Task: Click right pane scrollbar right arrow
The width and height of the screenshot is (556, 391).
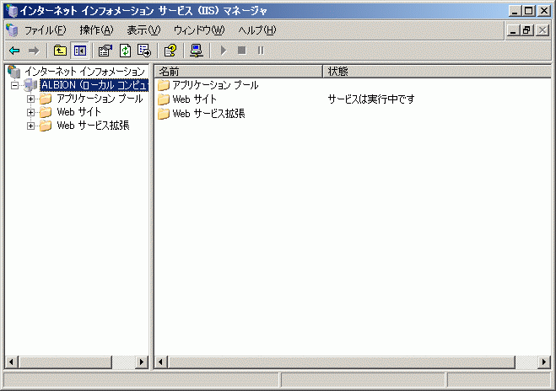Action: [x=544, y=362]
